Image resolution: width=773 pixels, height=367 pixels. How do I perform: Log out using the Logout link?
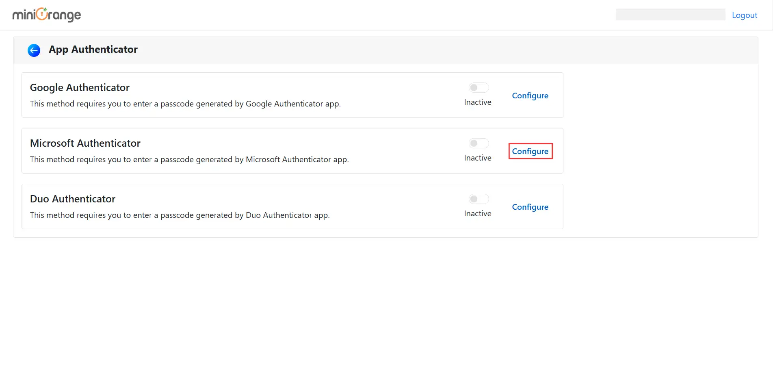pyautogui.click(x=744, y=15)
